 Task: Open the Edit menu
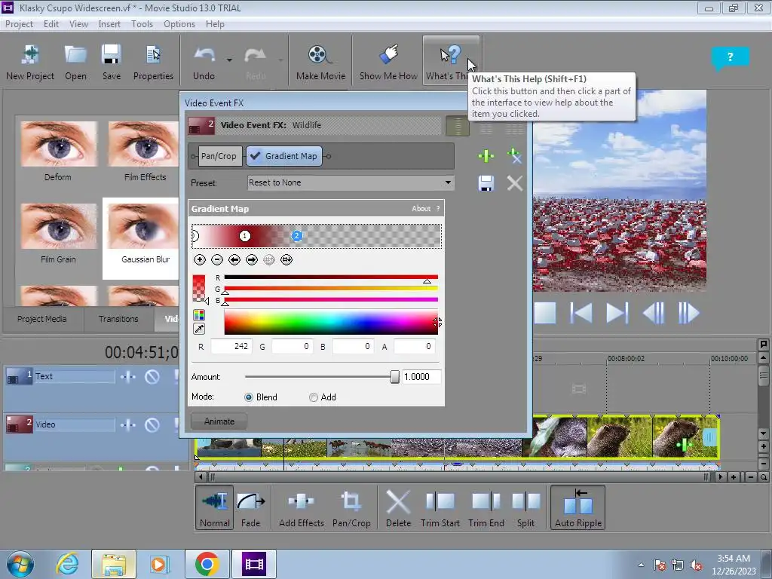coord(51,23)
